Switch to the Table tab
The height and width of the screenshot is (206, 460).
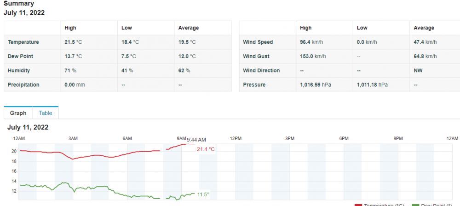pos(46,113)
